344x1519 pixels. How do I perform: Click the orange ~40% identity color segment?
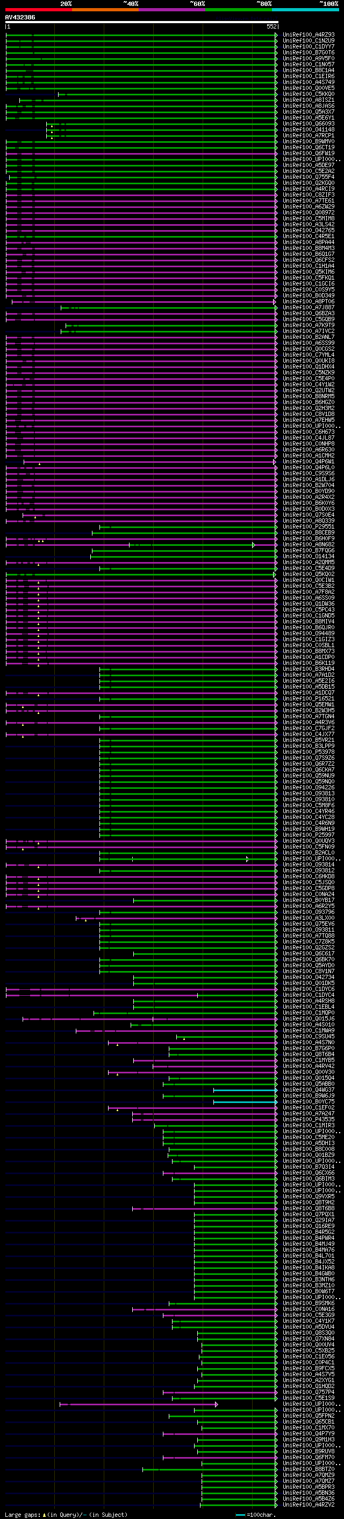tap(105, 10)
